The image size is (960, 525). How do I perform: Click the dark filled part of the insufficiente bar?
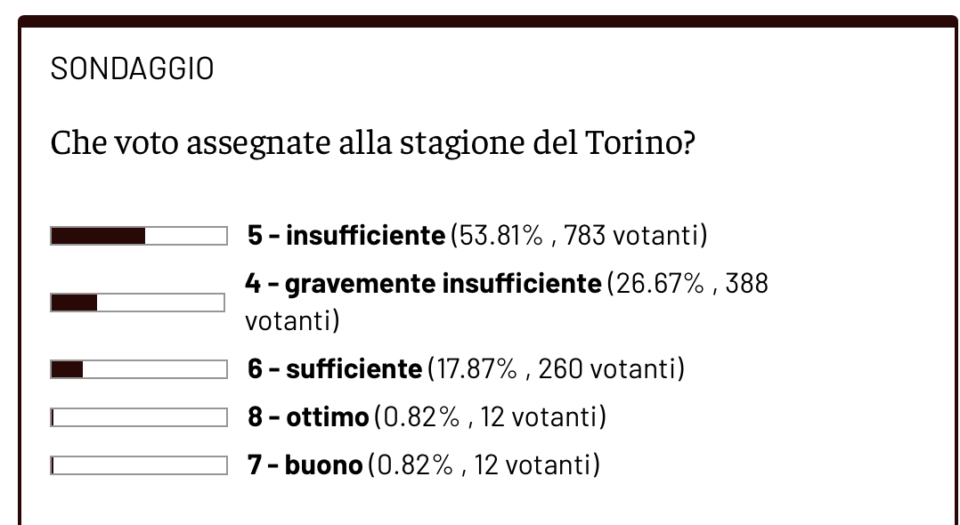[98, 236]
